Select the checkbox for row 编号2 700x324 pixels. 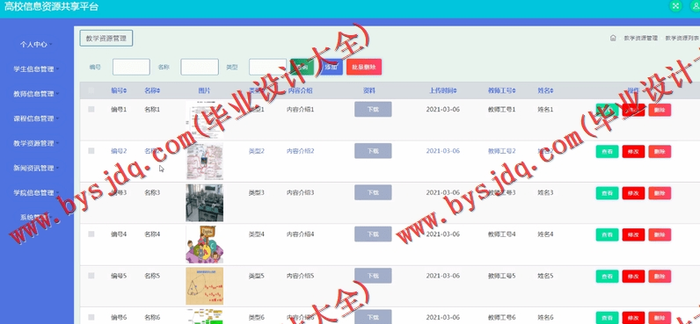pos(91,151)
